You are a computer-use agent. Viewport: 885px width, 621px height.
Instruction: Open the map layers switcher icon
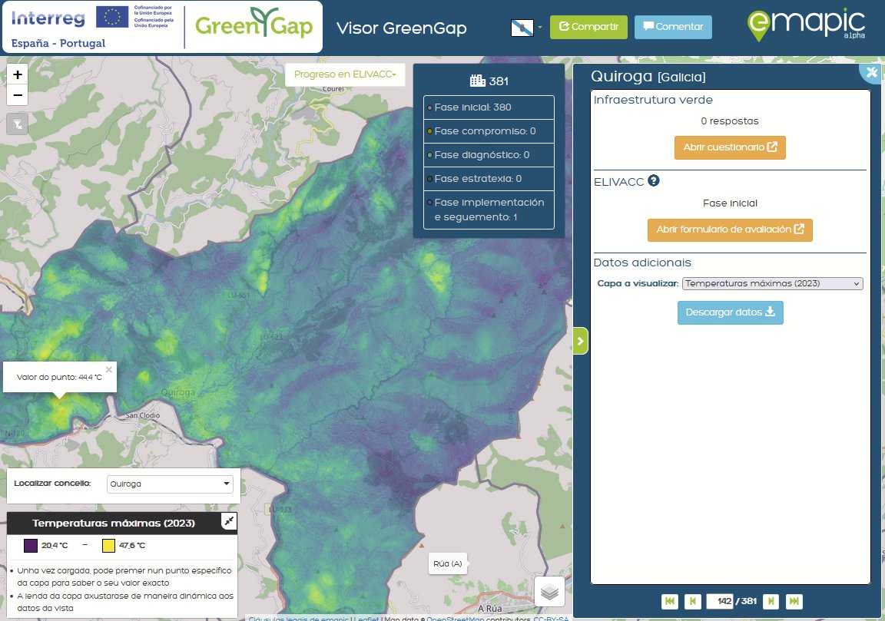[549, 592]
